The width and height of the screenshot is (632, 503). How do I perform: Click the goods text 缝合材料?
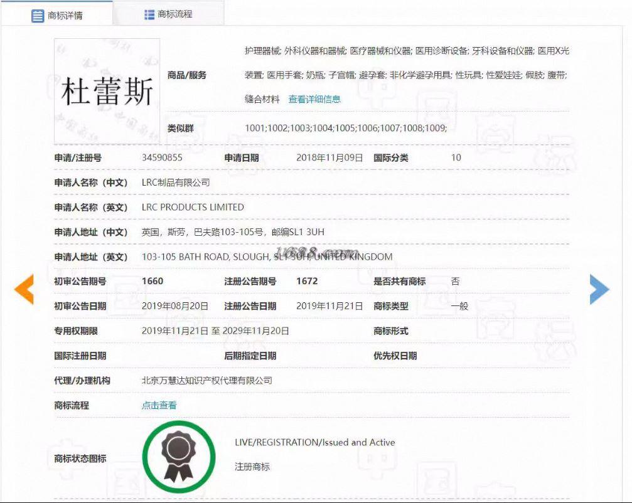262,99
